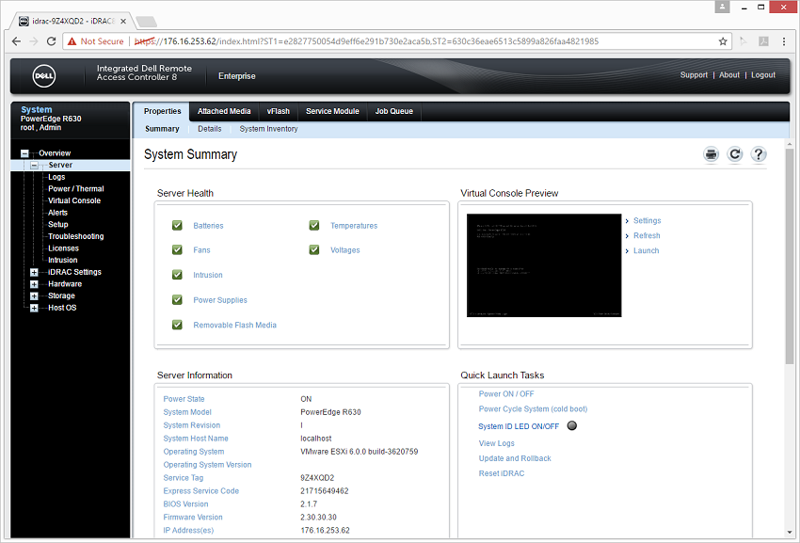Open Virtual Console in sidebar tree

click(74, 200)
